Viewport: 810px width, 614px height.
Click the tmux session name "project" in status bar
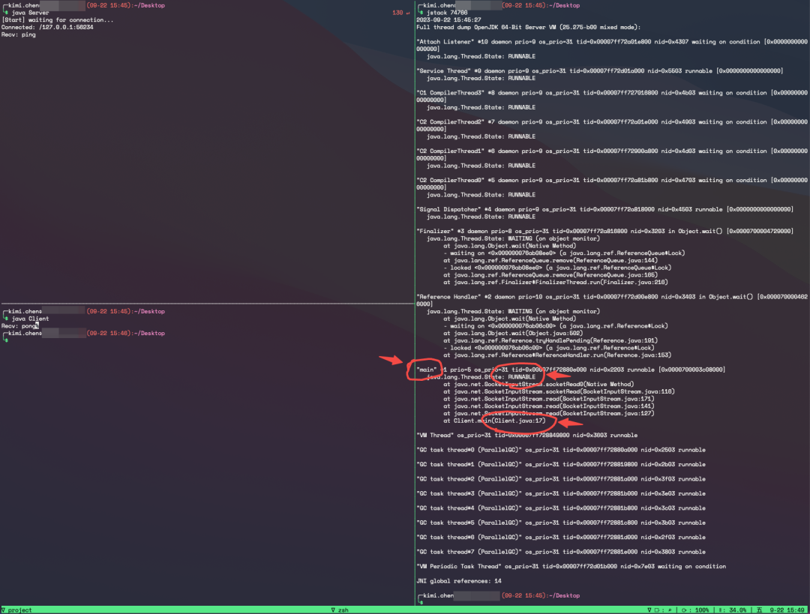(x=19, y=610)
